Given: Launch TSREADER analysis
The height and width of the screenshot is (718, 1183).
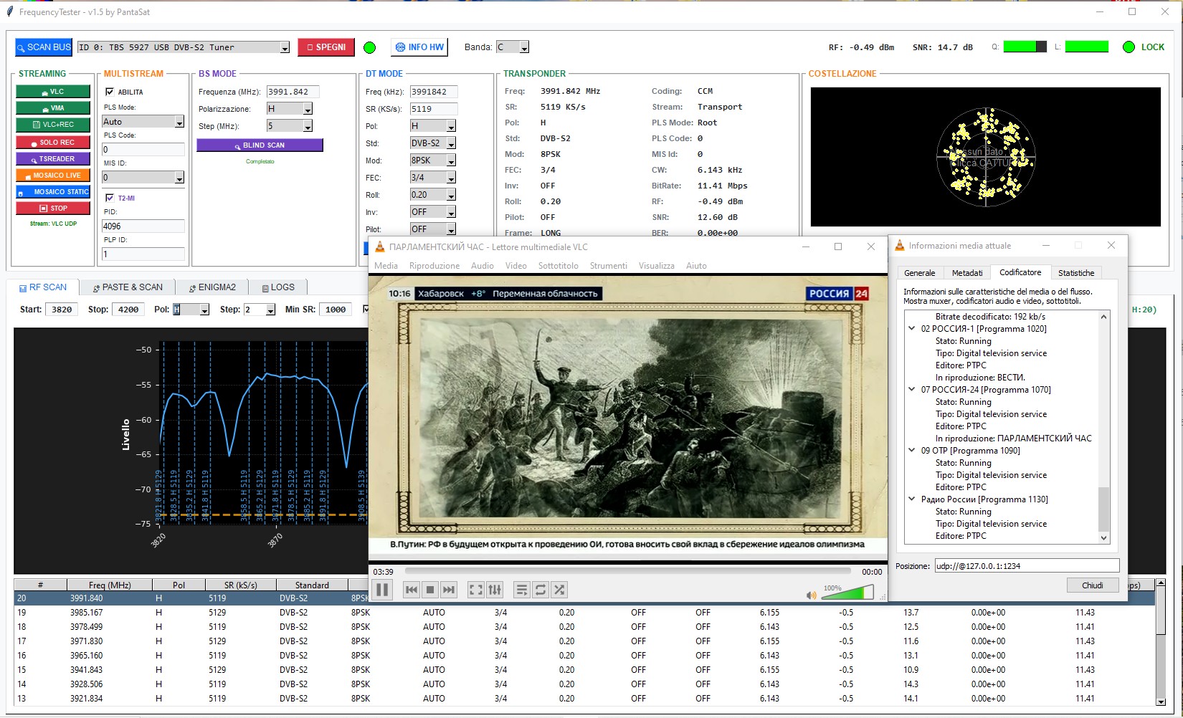Looking at the screenshot, I should coord(53,159).
